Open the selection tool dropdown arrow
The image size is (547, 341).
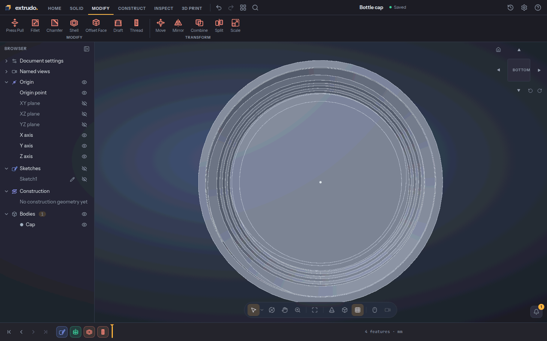pyautogui.click(x=262, y=310)
